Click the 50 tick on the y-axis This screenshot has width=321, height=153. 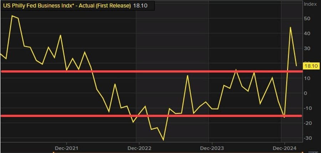click(x=306, y=18)
